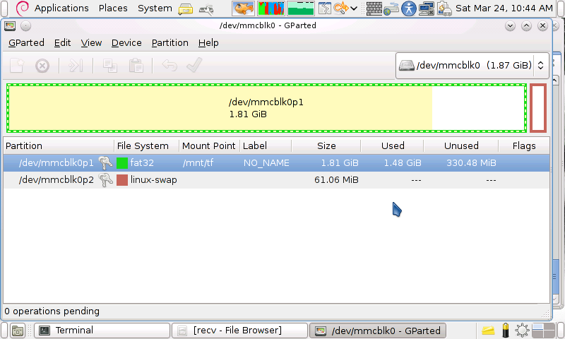Image resolution: width=565 pixels, height=339 pixels.
Task: Click the Label column header
Action: 266,146
